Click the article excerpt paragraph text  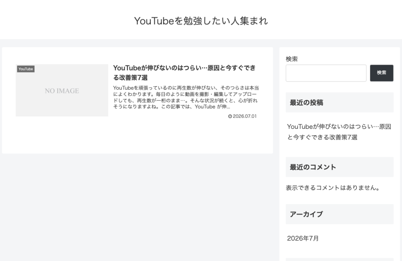pos(186,97)
